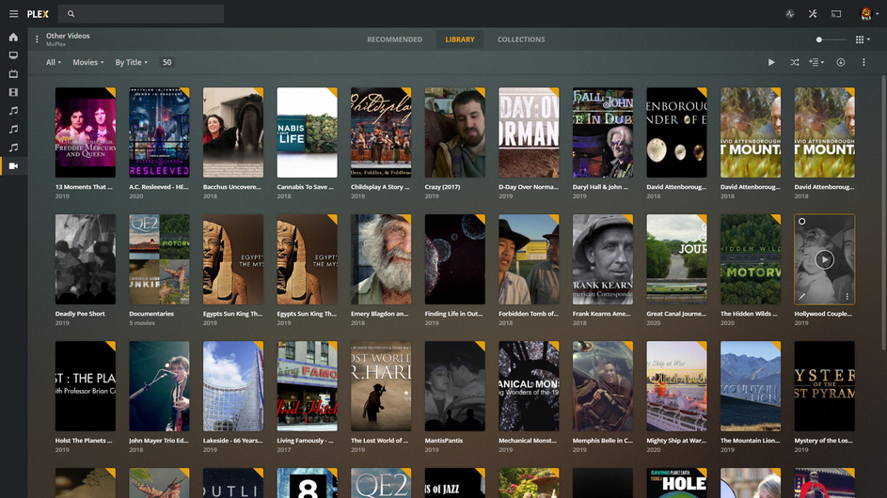Open Other Videos library options dots
Viewport: 887px width, 498px height.
(x=37, y=39)
